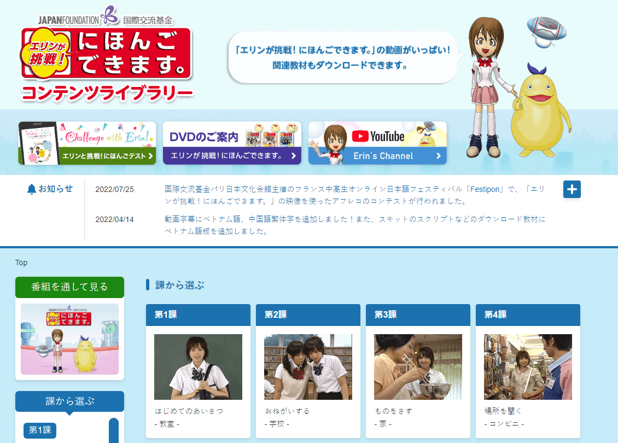Click the Top breadcrumb

click(21, 263)
